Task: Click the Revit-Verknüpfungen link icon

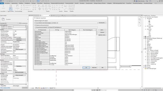Action: (x=145, y=69)
